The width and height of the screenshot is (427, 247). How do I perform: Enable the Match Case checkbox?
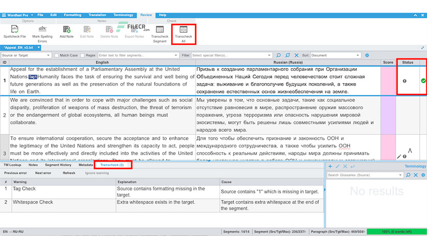click(56, 55)
